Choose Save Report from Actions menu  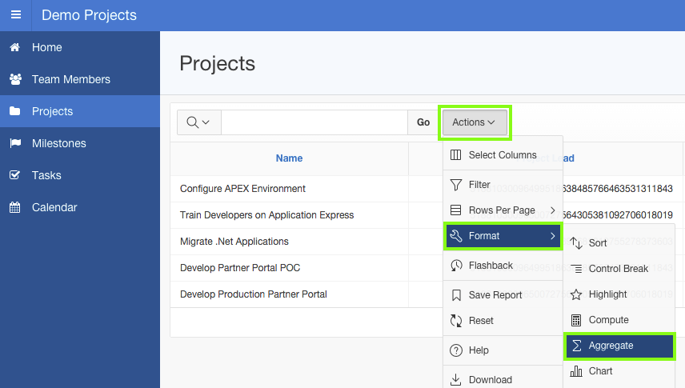tap(495, 295)
